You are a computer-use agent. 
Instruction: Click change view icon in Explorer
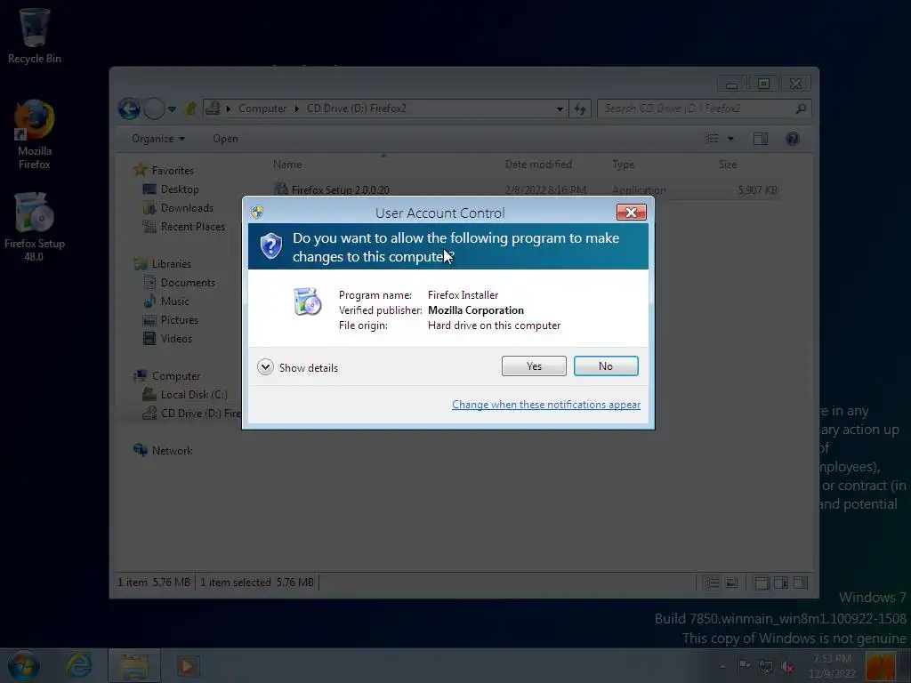click(711, 138)
